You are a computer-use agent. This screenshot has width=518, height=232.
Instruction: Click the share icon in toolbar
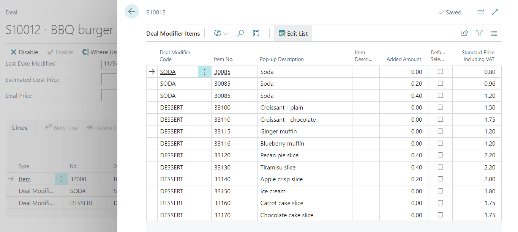464,33
